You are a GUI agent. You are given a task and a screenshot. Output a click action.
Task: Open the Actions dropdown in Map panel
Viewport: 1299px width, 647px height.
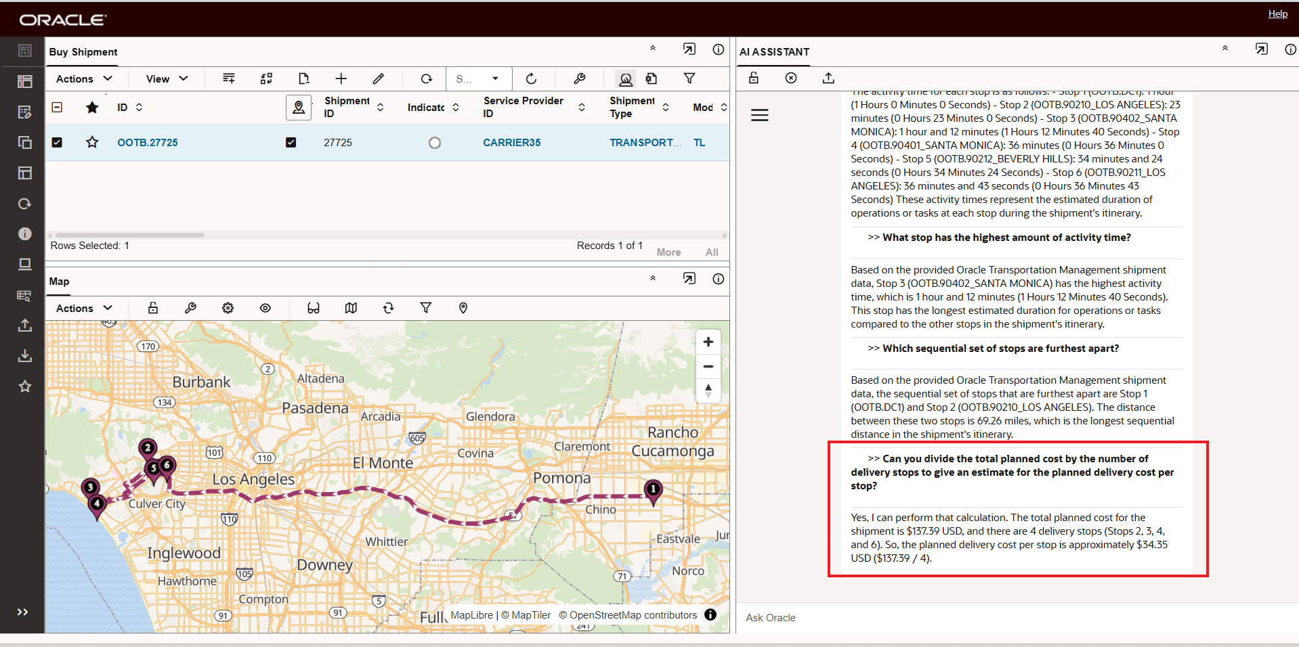[84, 308]
